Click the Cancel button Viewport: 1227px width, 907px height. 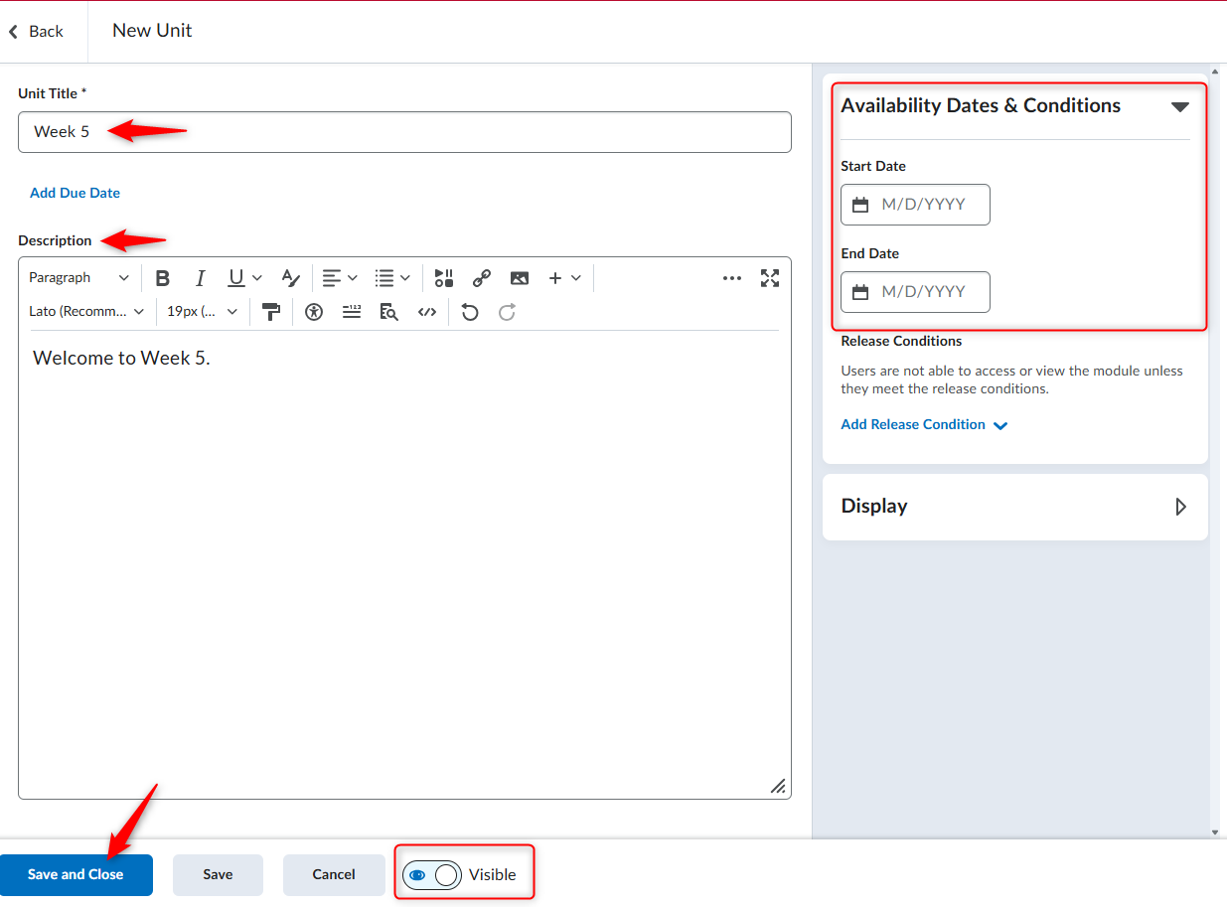tap(334, 875)
